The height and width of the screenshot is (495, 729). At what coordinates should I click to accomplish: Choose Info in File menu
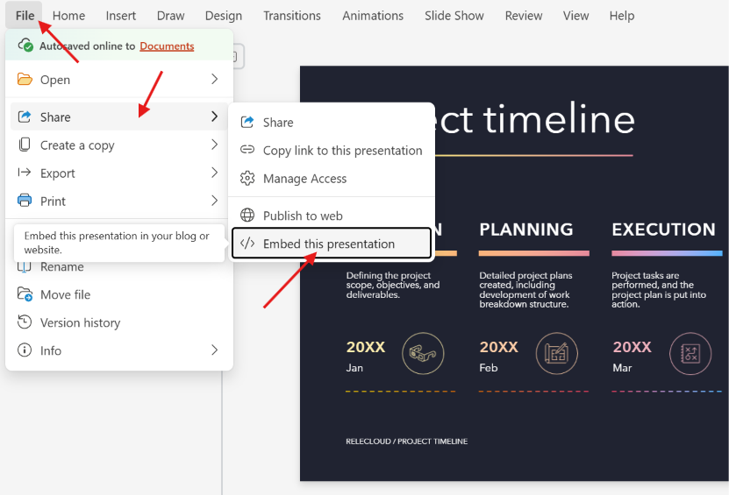coord(118,350)
